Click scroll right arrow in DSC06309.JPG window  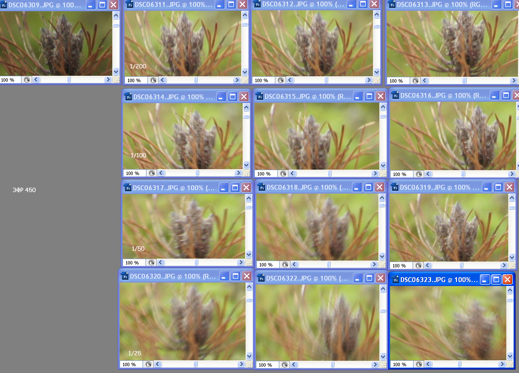click(107, 80)
